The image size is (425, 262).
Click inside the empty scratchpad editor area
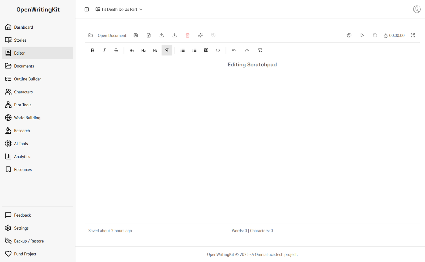pos(252,146)
